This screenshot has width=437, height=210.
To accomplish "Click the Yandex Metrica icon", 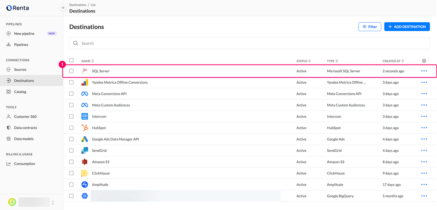I will click(x=85, y=82).
